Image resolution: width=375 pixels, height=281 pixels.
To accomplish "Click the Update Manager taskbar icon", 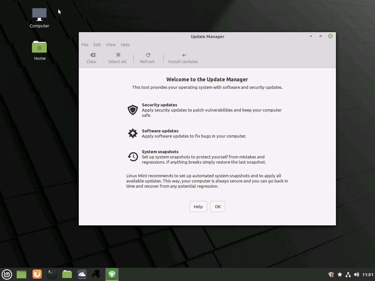I will (112, 274).
